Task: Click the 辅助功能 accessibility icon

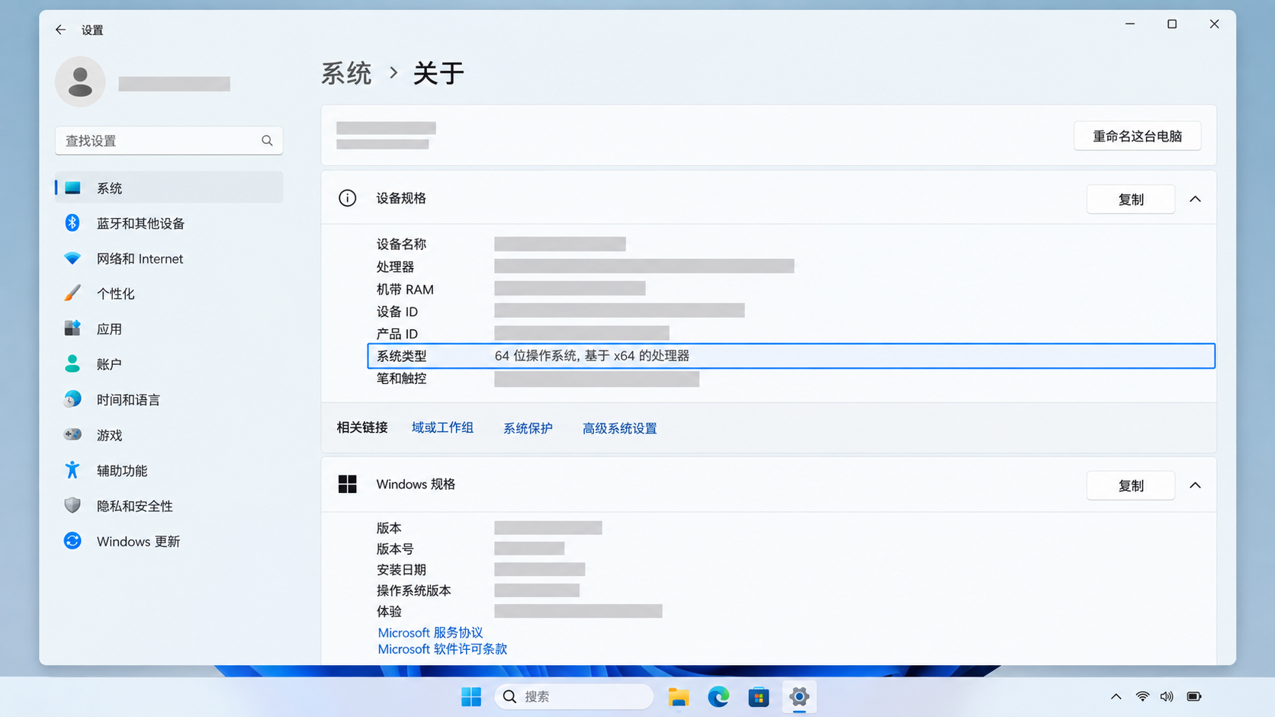Action: (72, 470)
